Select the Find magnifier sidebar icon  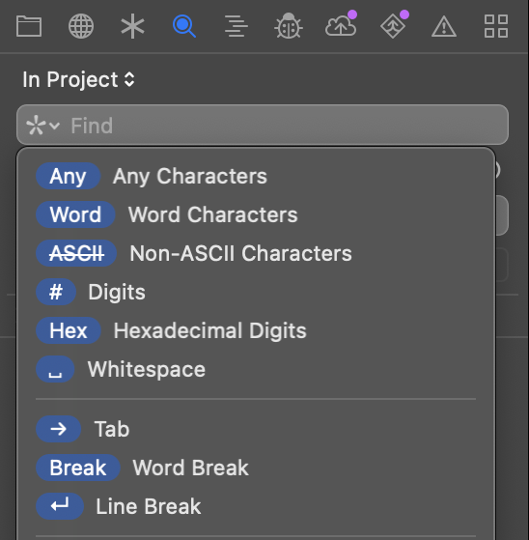click(184, 26)
